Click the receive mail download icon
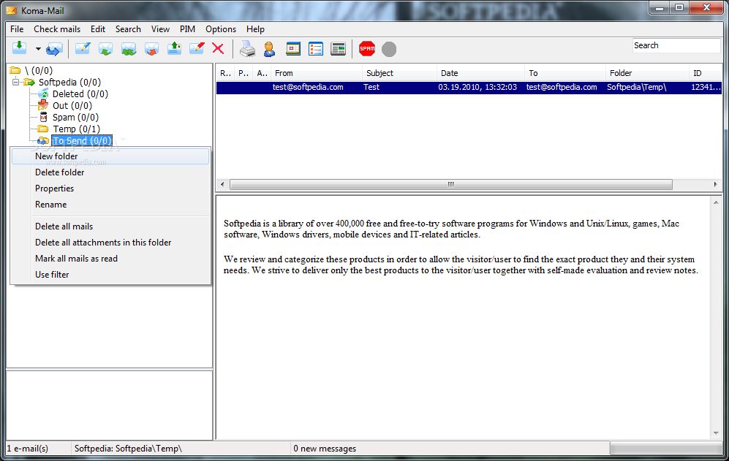Screen dimensions: 729x461 [x=19, y=48]
